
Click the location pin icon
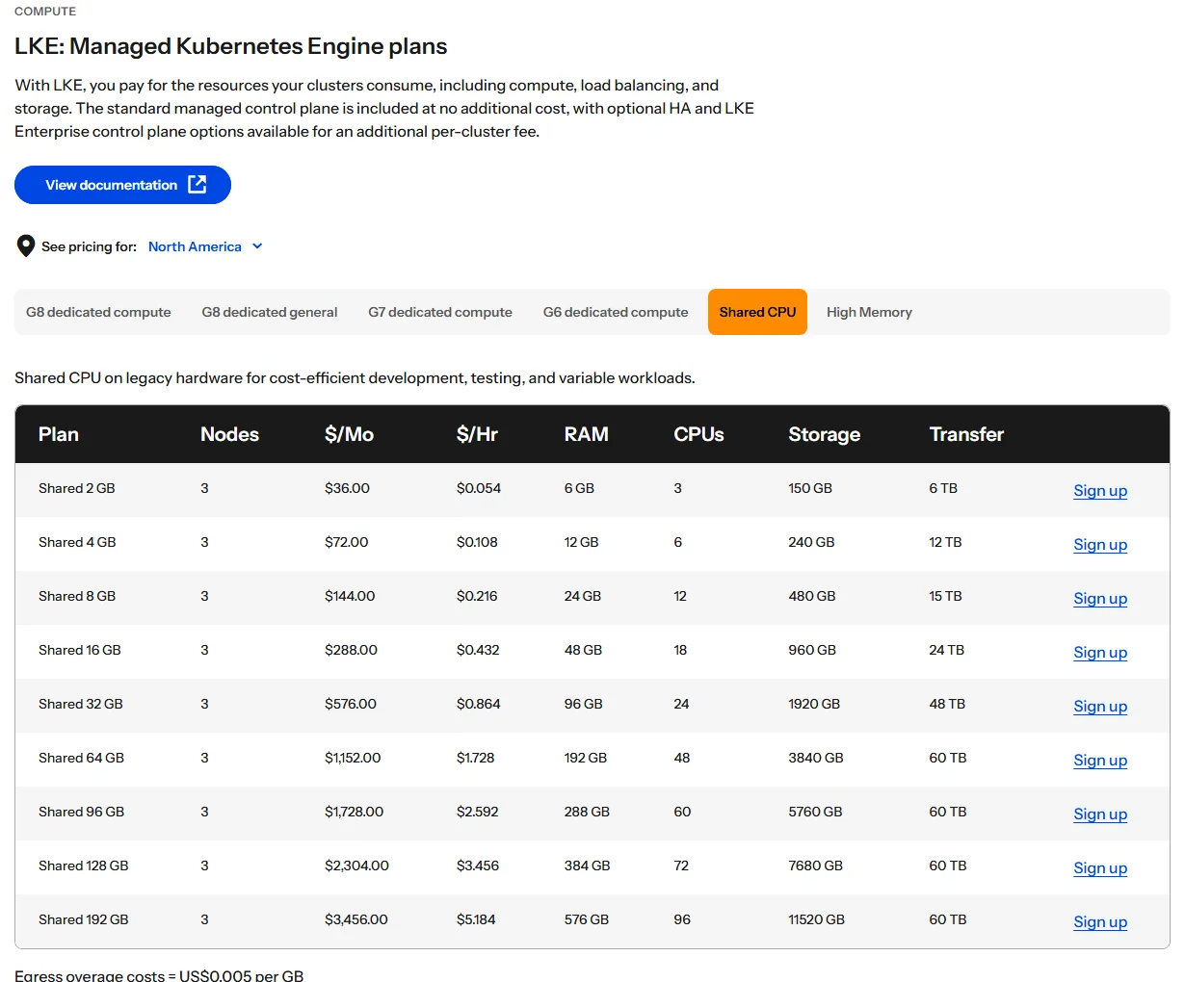click(x=26, y=246)
